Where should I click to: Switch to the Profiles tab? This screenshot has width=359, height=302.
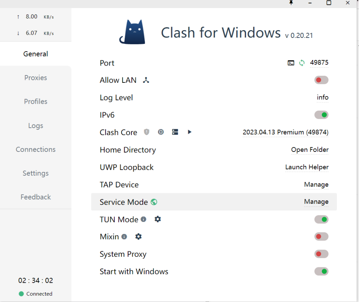36,101
